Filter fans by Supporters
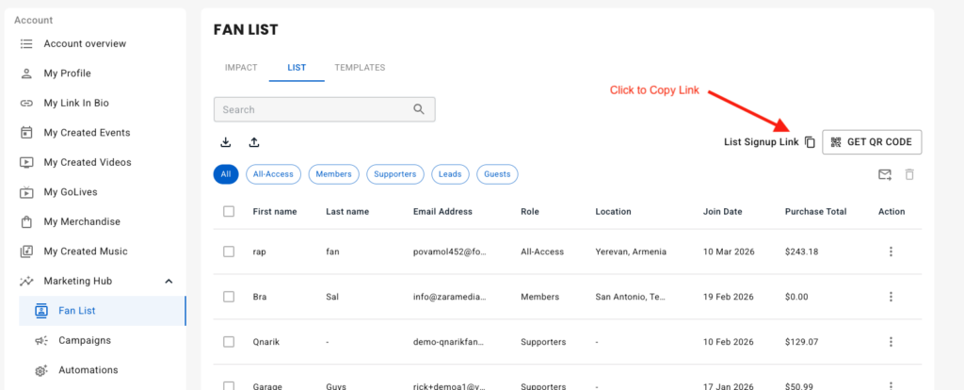The image size is (964, 390). pyautogui.click(x=394, y=174)
